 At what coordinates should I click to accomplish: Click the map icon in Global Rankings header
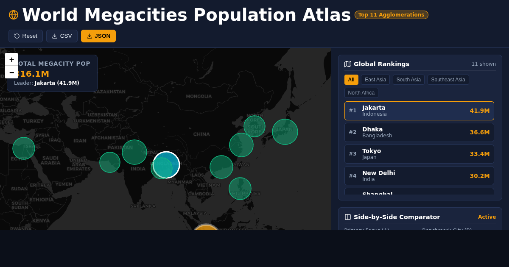point(348,64)
